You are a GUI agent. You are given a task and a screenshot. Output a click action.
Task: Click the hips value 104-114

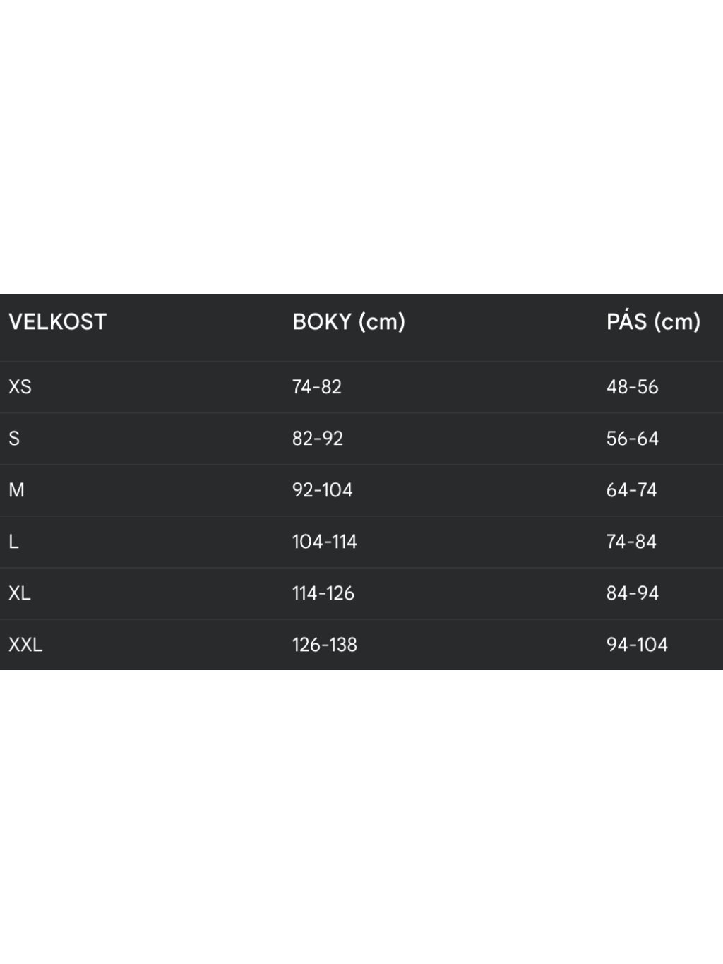(x=325, y=542)
